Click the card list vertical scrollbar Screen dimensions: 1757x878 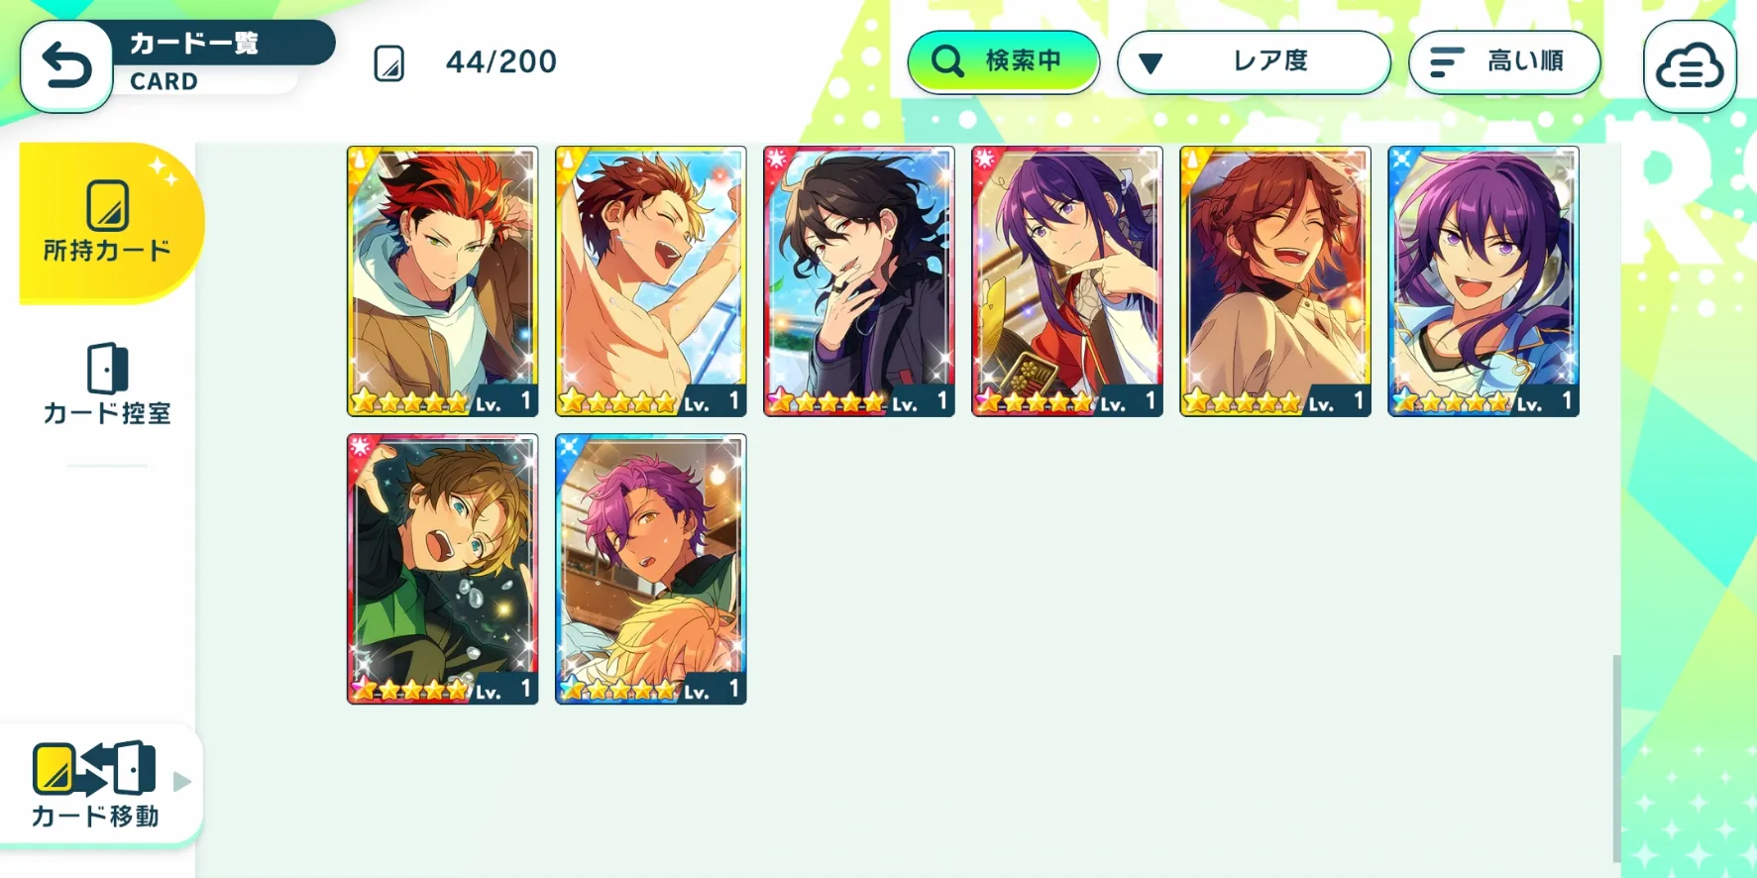[1616, 758]
